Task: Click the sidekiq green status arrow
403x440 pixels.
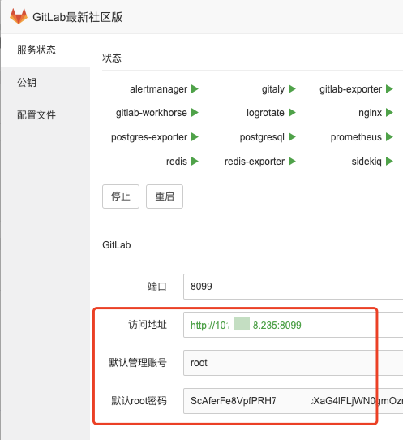Action: (x=389, y=162)
